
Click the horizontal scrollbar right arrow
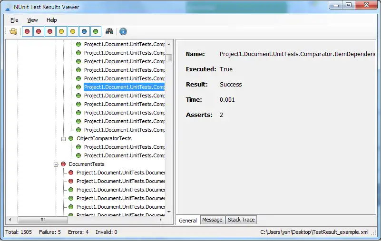pos(160,220)
